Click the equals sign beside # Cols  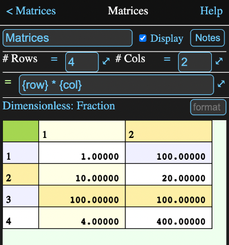167,59
